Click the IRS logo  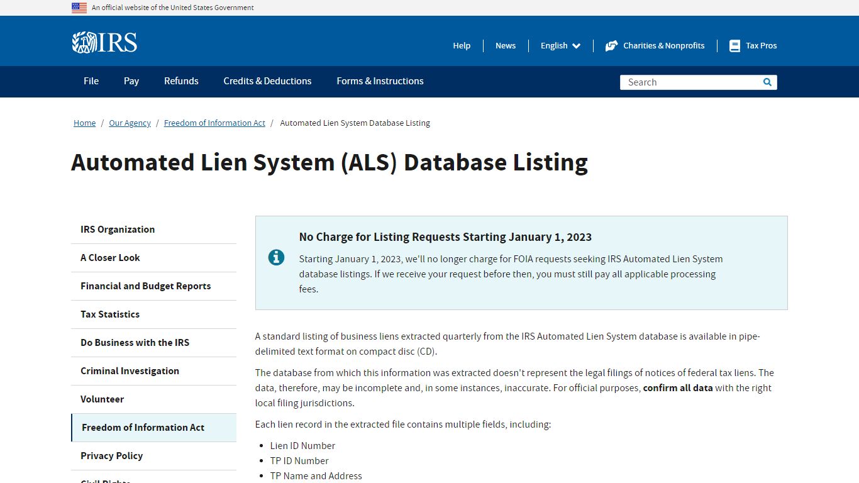point(104,42)
